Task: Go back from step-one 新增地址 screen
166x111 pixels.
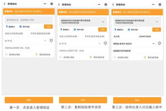Action: pyautogui.click(x=5, y=4)
